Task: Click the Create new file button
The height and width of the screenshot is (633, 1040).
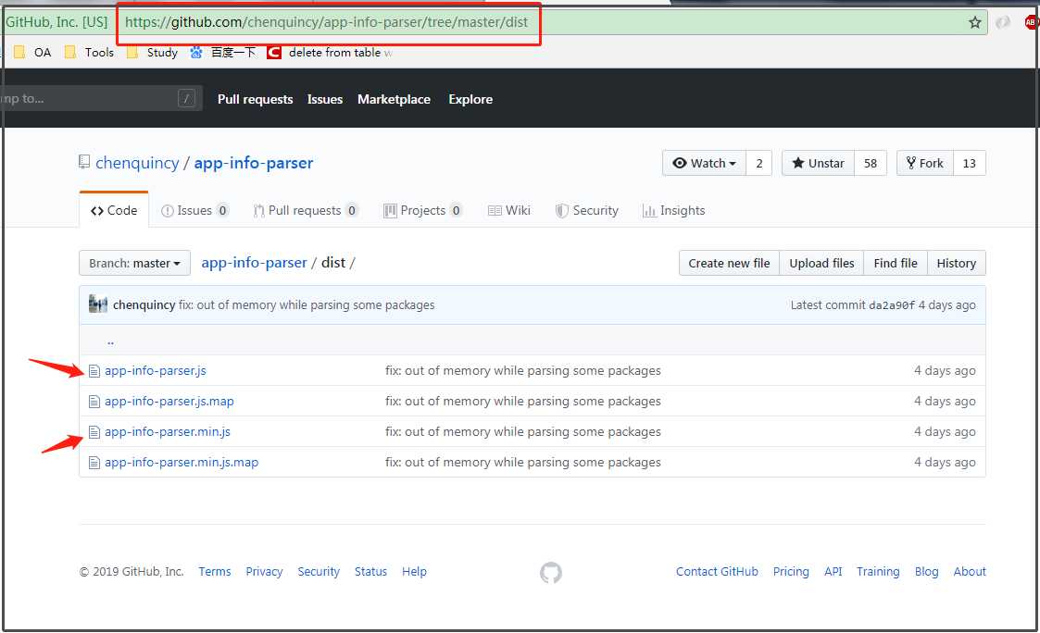Action: click(729, 263)
